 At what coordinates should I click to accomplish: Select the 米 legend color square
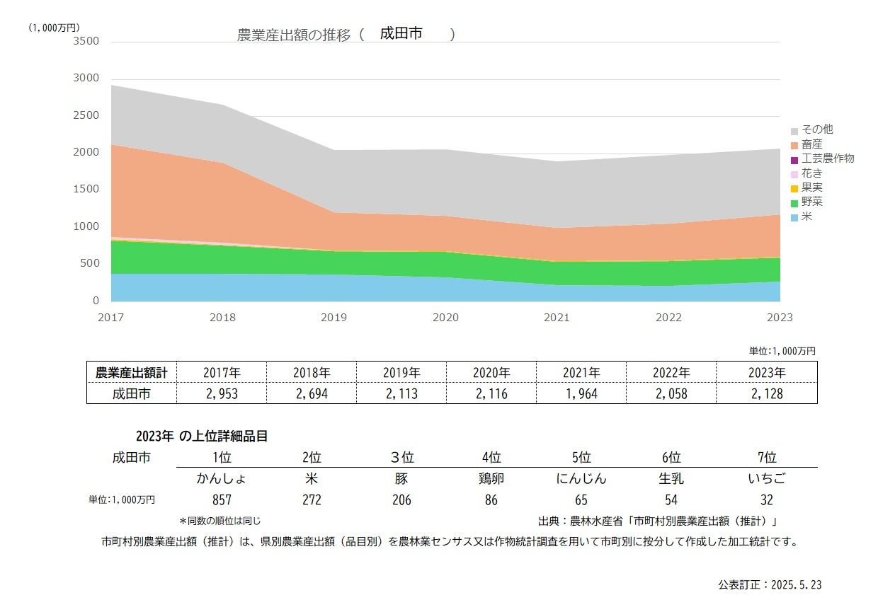coord(796,217)
